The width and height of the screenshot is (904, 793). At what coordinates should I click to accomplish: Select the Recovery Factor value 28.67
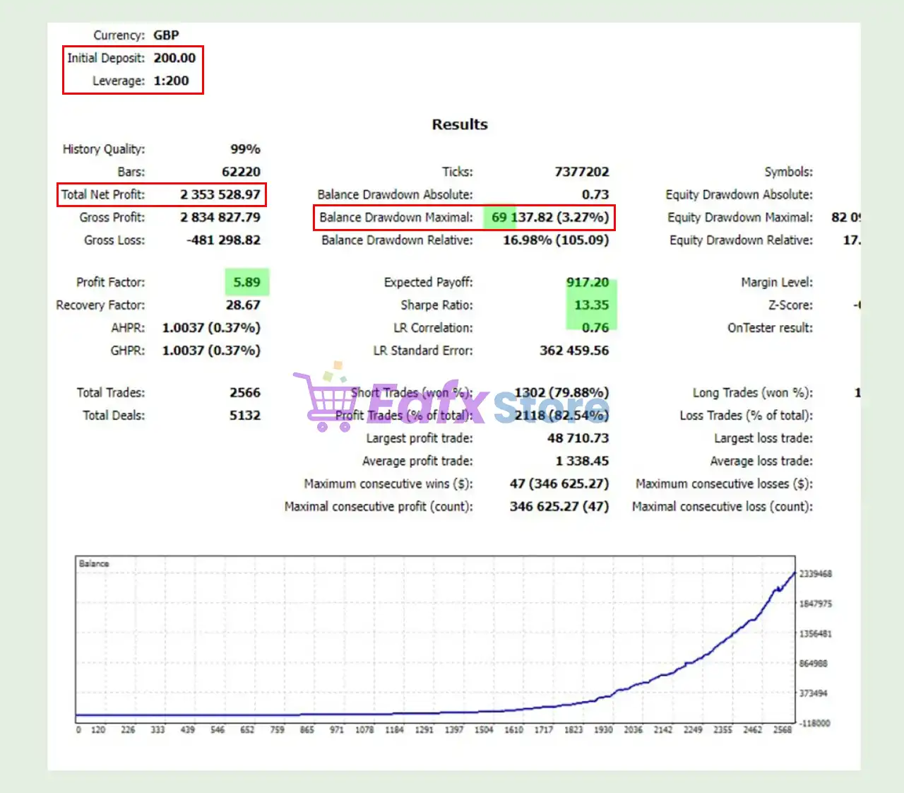243,305
